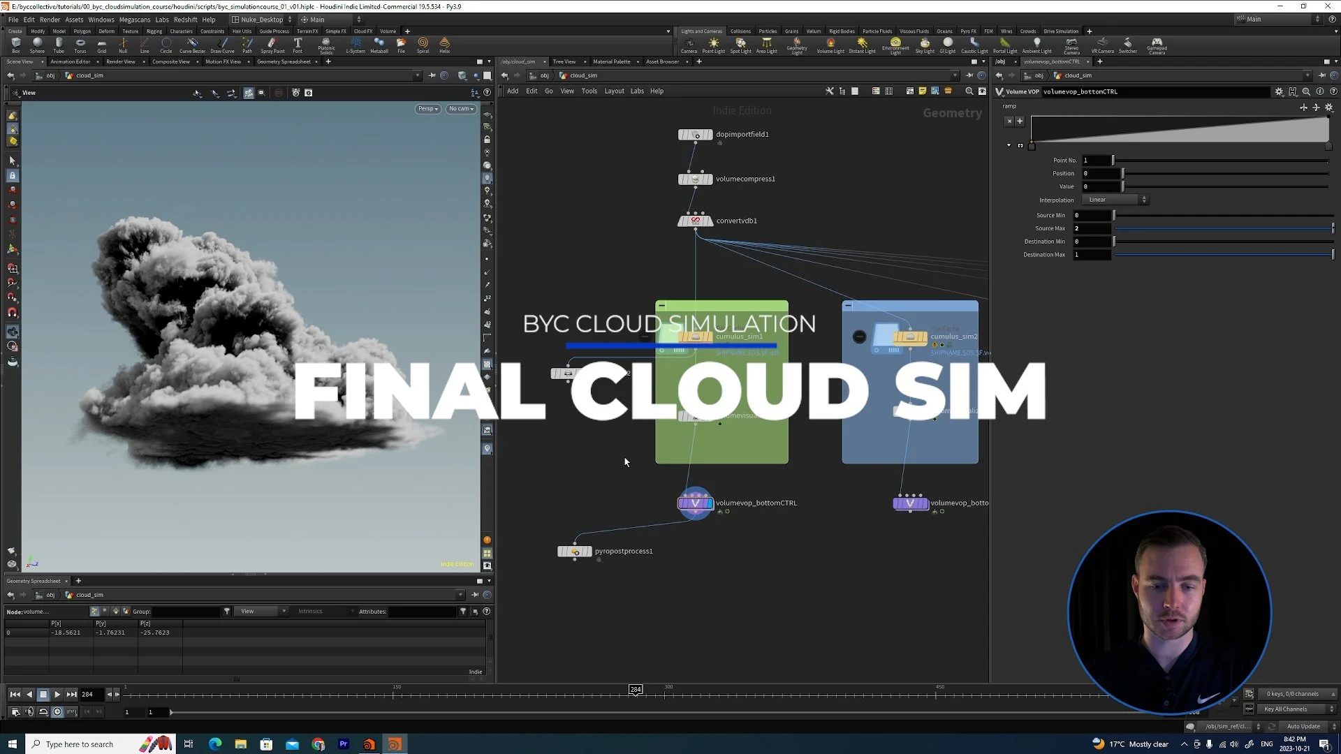This screenshot has height=754, width=1341.
Task: Select the Metaball tool on the shelf
Action: (x=379, y=45)
